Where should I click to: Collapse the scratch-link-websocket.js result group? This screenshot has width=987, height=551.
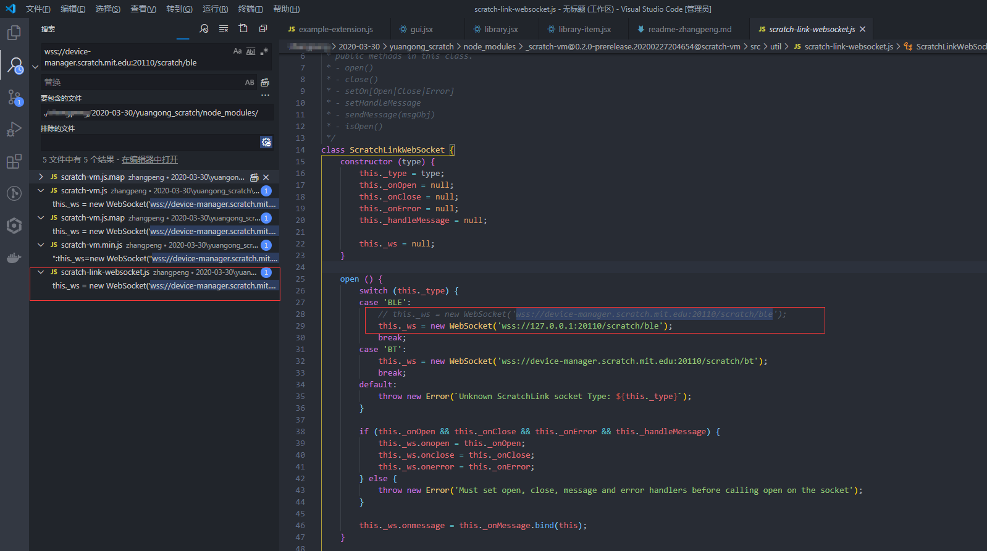(x=41, y=272)
